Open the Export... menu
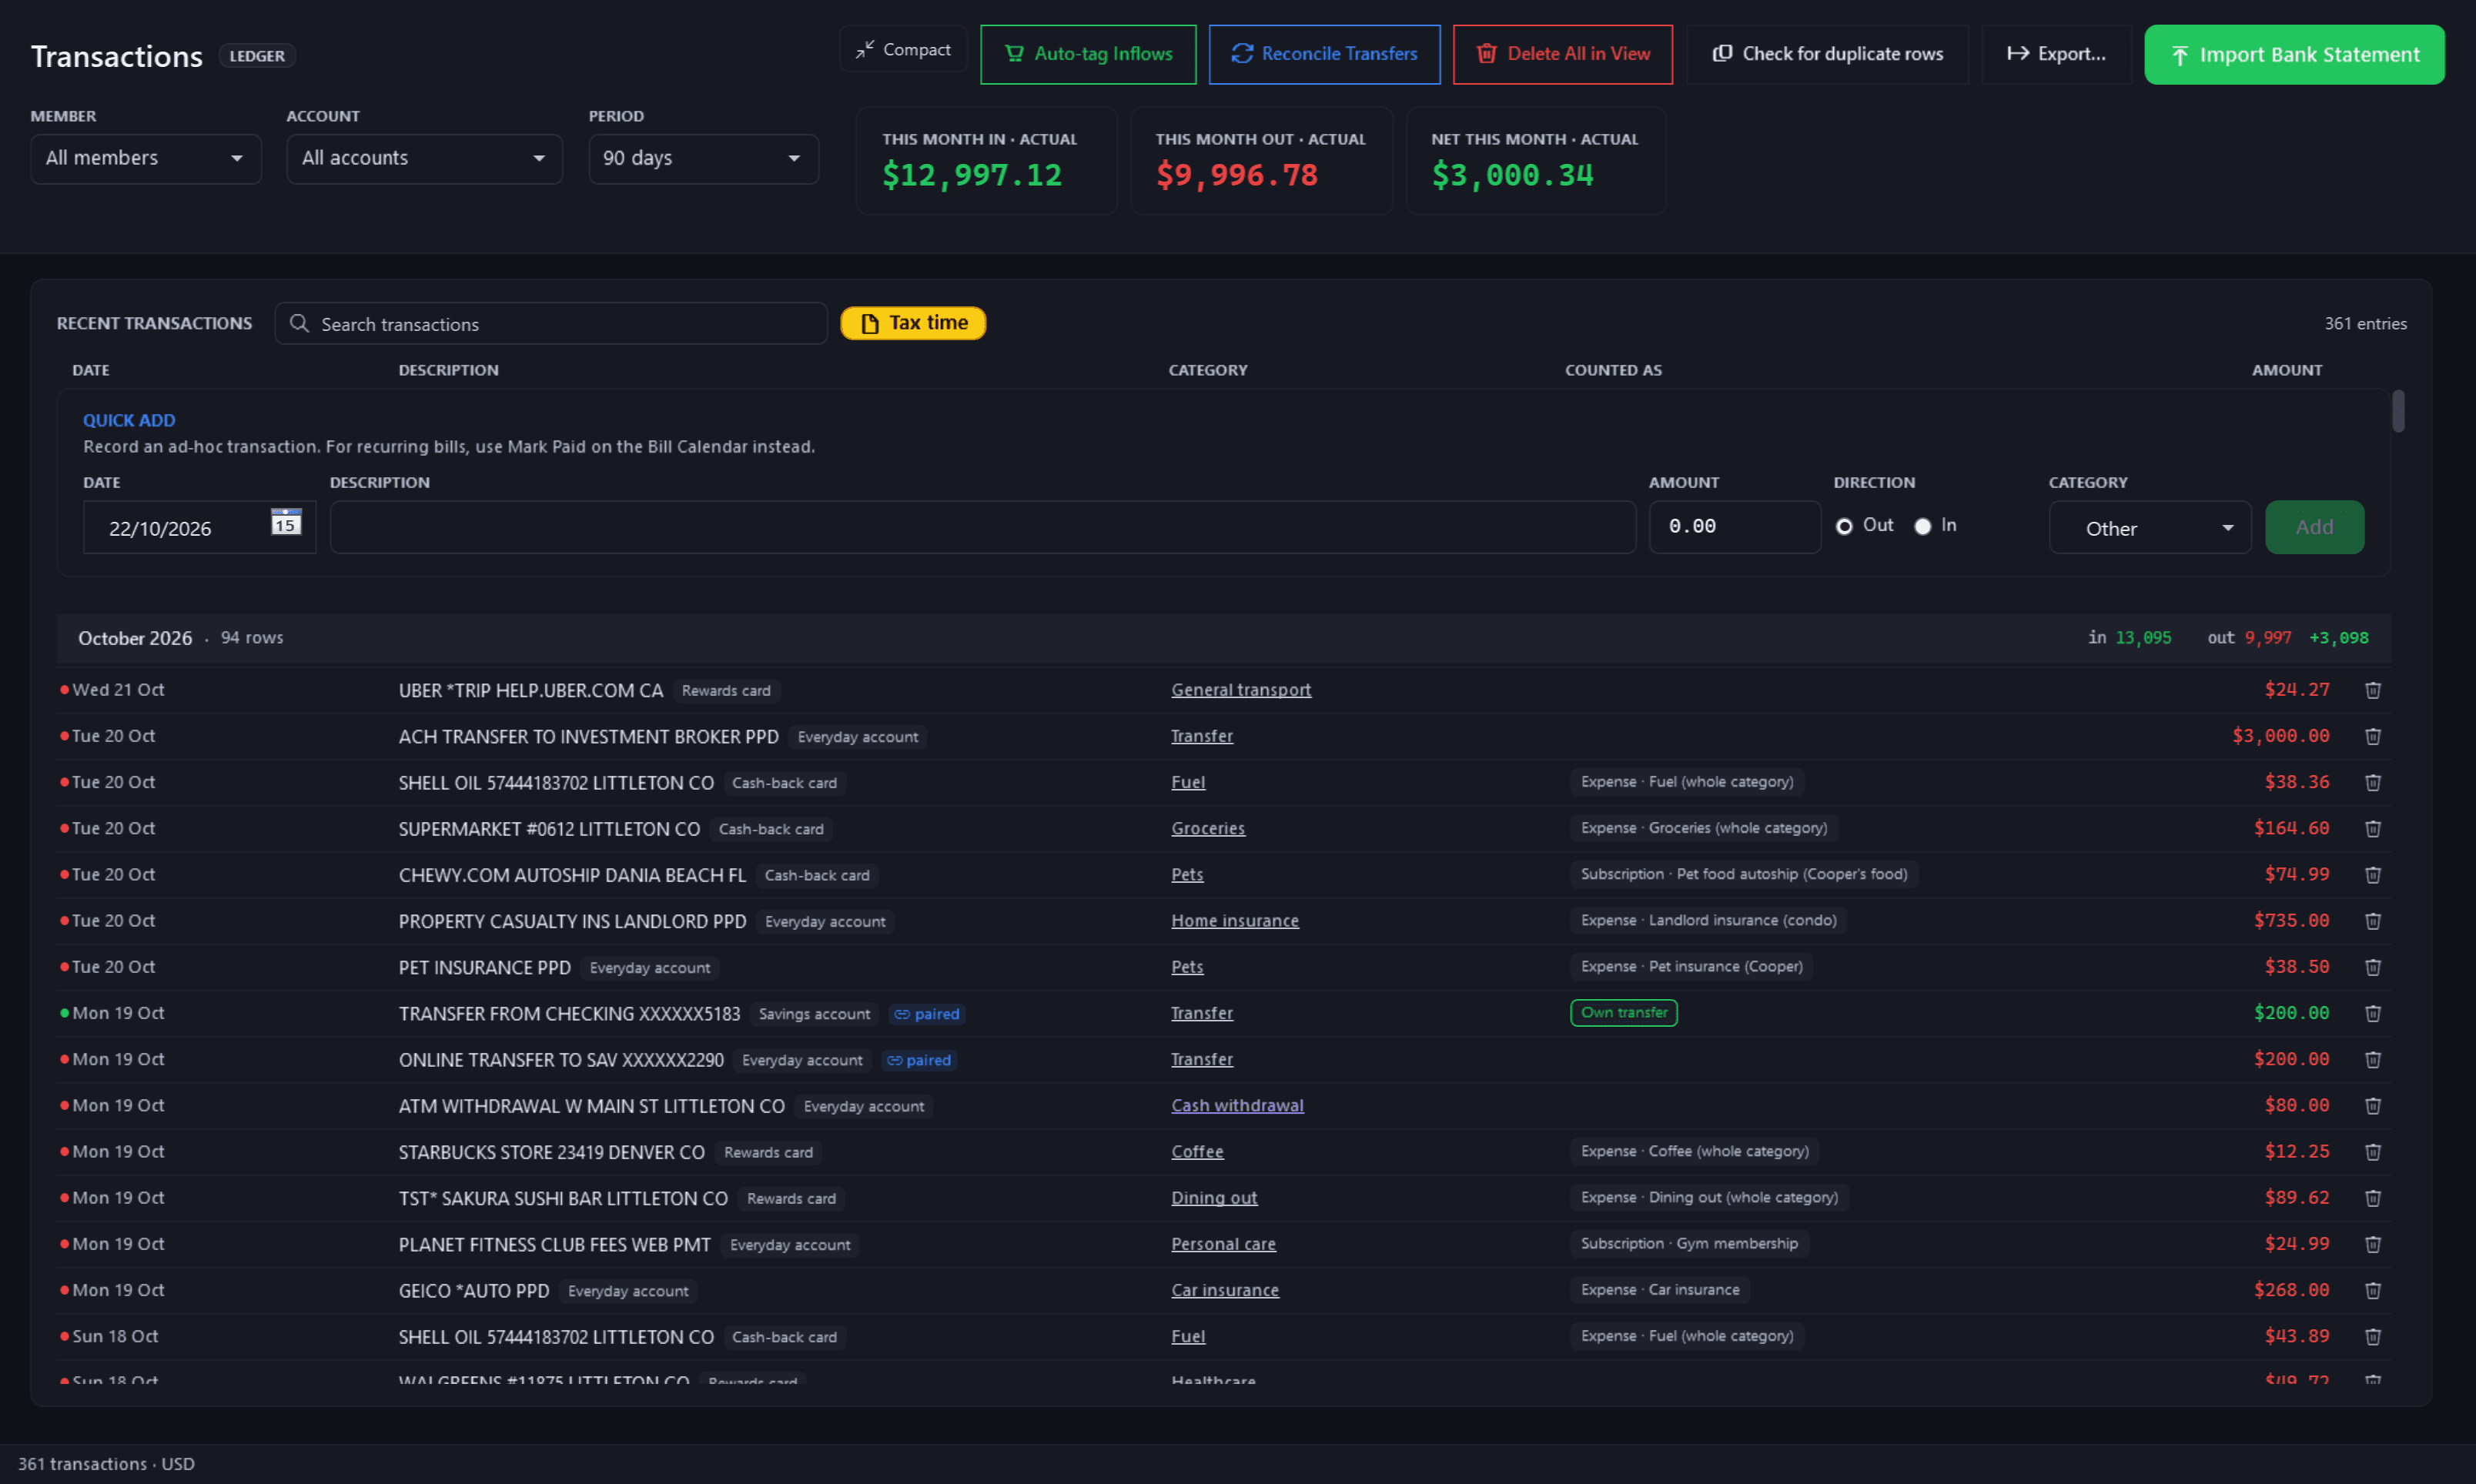The width and height of the screenshot is (2476, 1484). [x=2056, y=54]
